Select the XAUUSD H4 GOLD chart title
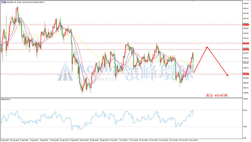The height and width of the screenshot is (142, 251). (26, 2)
